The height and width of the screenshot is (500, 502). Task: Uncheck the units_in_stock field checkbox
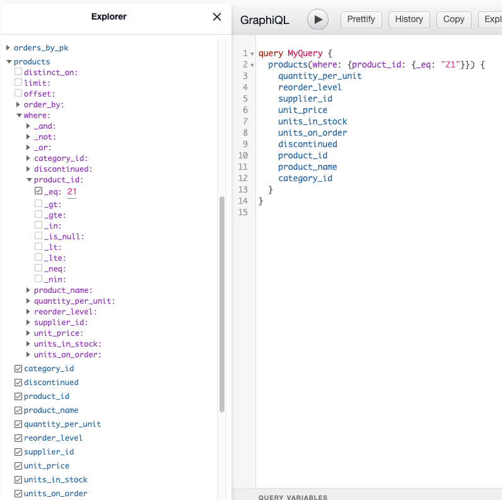pyautogui.click(x=18, y=480)
